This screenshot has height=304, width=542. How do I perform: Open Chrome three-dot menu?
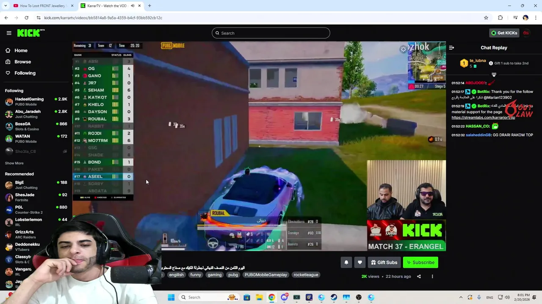(x=536, y=18)
